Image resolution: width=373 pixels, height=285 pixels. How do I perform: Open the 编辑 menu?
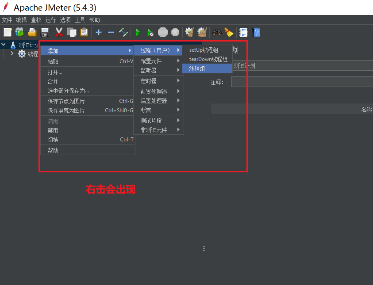[x=21, y=20]
